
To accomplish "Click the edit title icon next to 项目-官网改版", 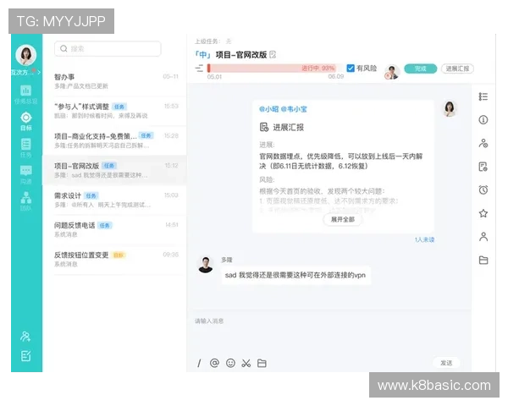I will pos(273,55).
